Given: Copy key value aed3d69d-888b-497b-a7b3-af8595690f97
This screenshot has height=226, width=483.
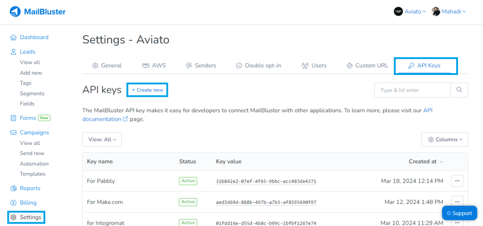Looking at the screenshot, I should (266, 202).
